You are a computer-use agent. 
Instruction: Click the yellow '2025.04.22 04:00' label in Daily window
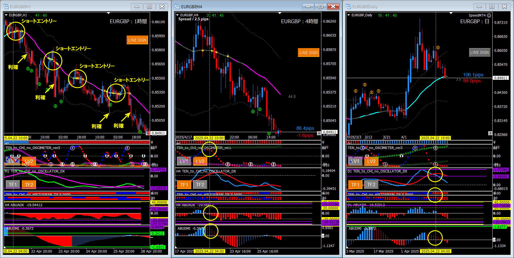pos(435,251)
